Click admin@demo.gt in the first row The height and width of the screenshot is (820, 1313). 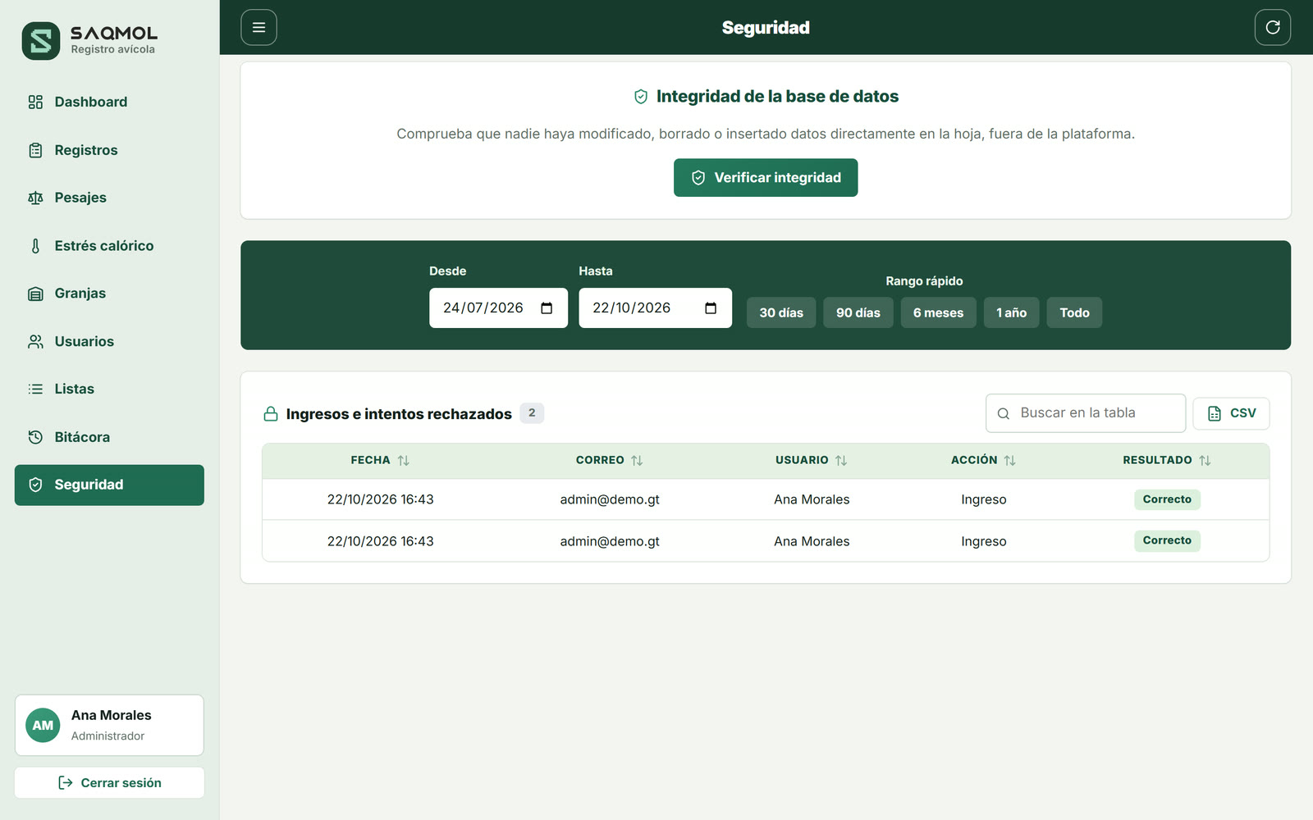click(610, 499)
